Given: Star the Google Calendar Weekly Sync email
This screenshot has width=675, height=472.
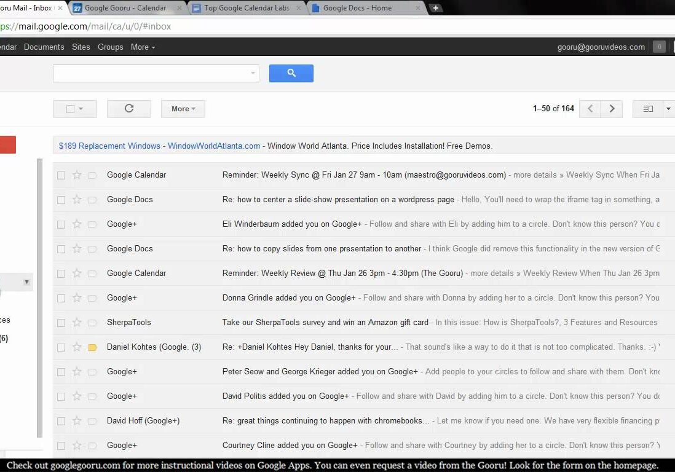Looking at the screenshot, I should point(77,175).
